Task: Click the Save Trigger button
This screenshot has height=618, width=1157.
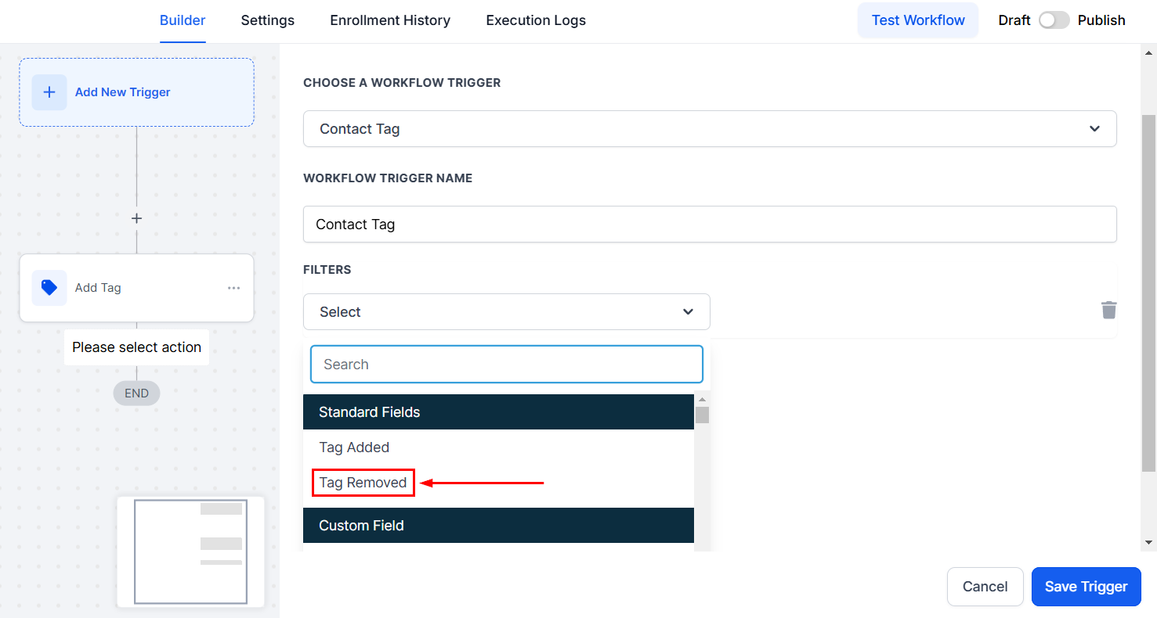Action: click(x=1086, y=587)
